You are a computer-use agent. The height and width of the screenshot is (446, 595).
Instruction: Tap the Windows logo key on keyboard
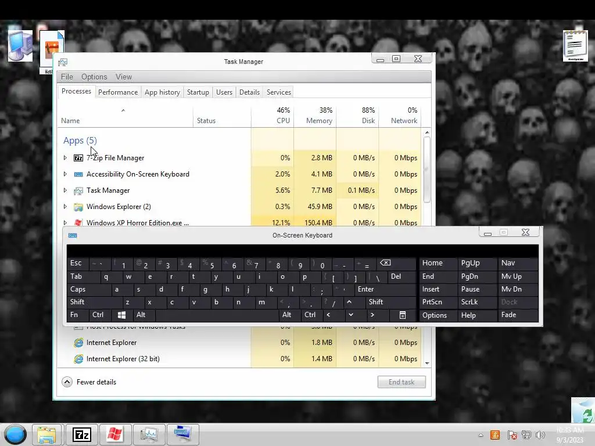121,315
